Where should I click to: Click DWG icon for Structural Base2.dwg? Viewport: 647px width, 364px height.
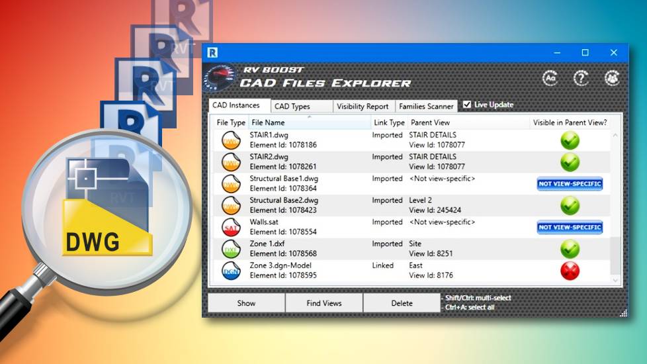tap(231, 205)
